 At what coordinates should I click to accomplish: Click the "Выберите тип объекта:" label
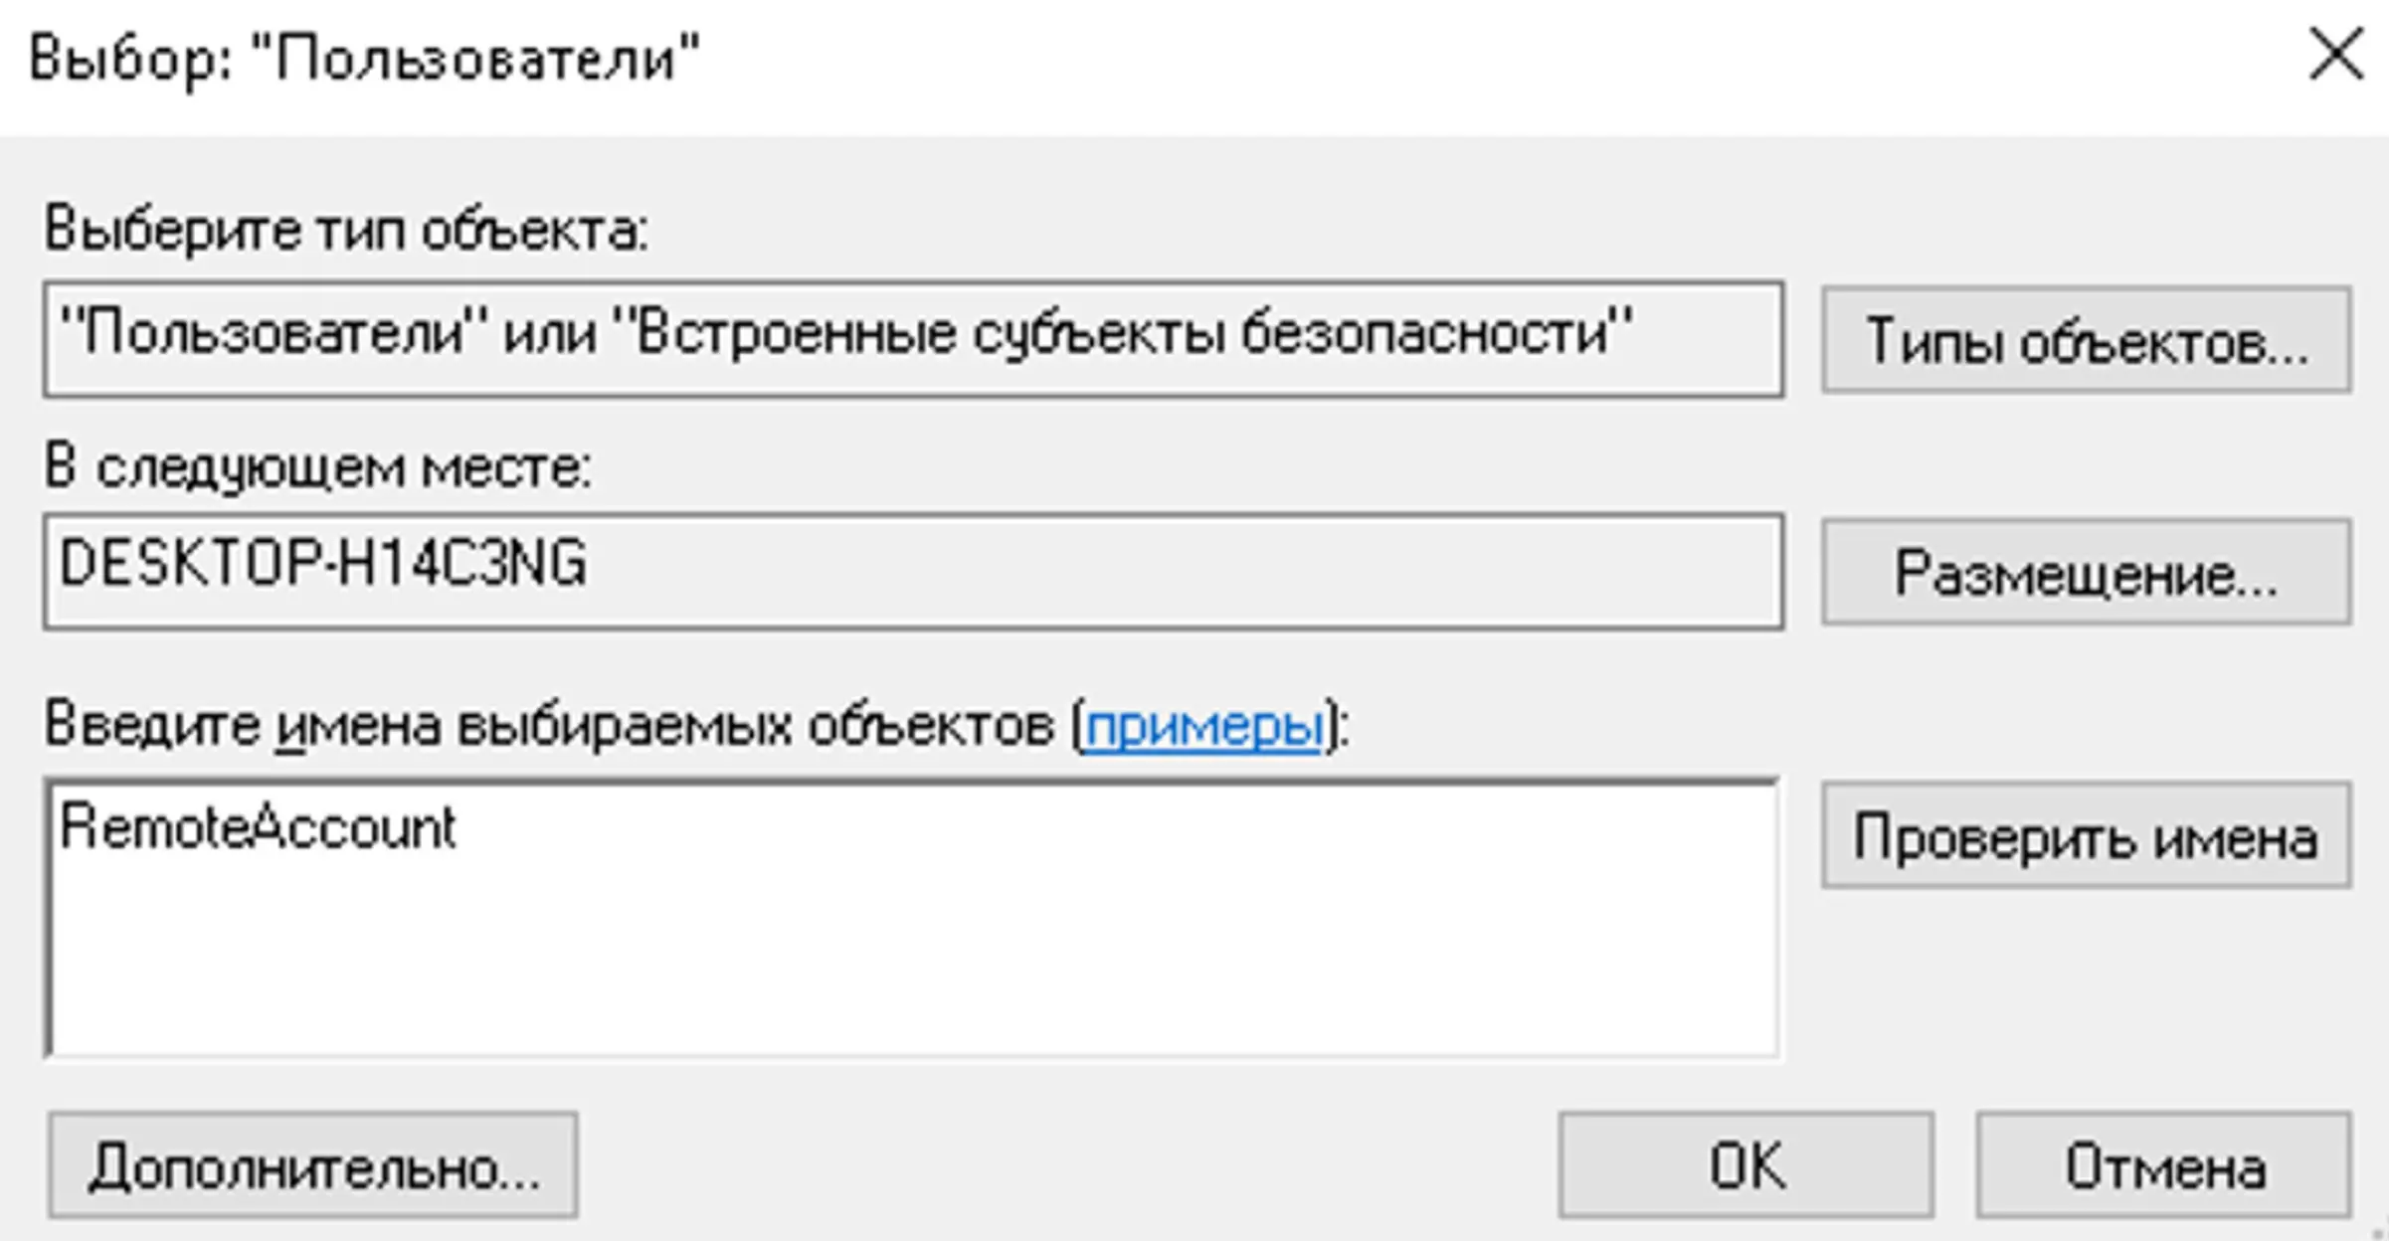tap(346, 230)
